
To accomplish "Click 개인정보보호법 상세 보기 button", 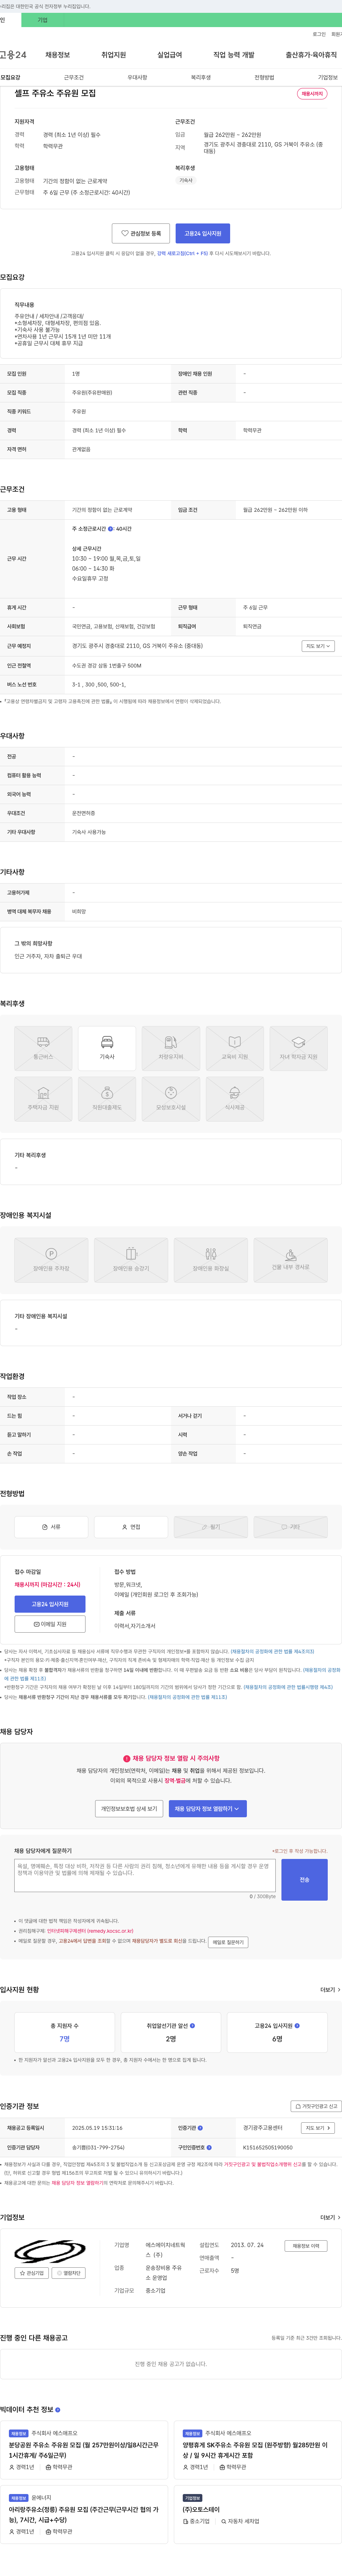I will click(129, 1809).
